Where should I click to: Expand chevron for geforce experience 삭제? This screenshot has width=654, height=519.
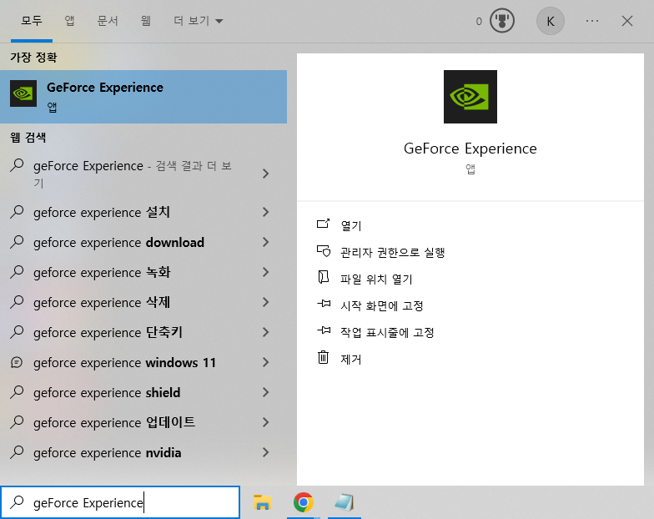coord(265,302)
